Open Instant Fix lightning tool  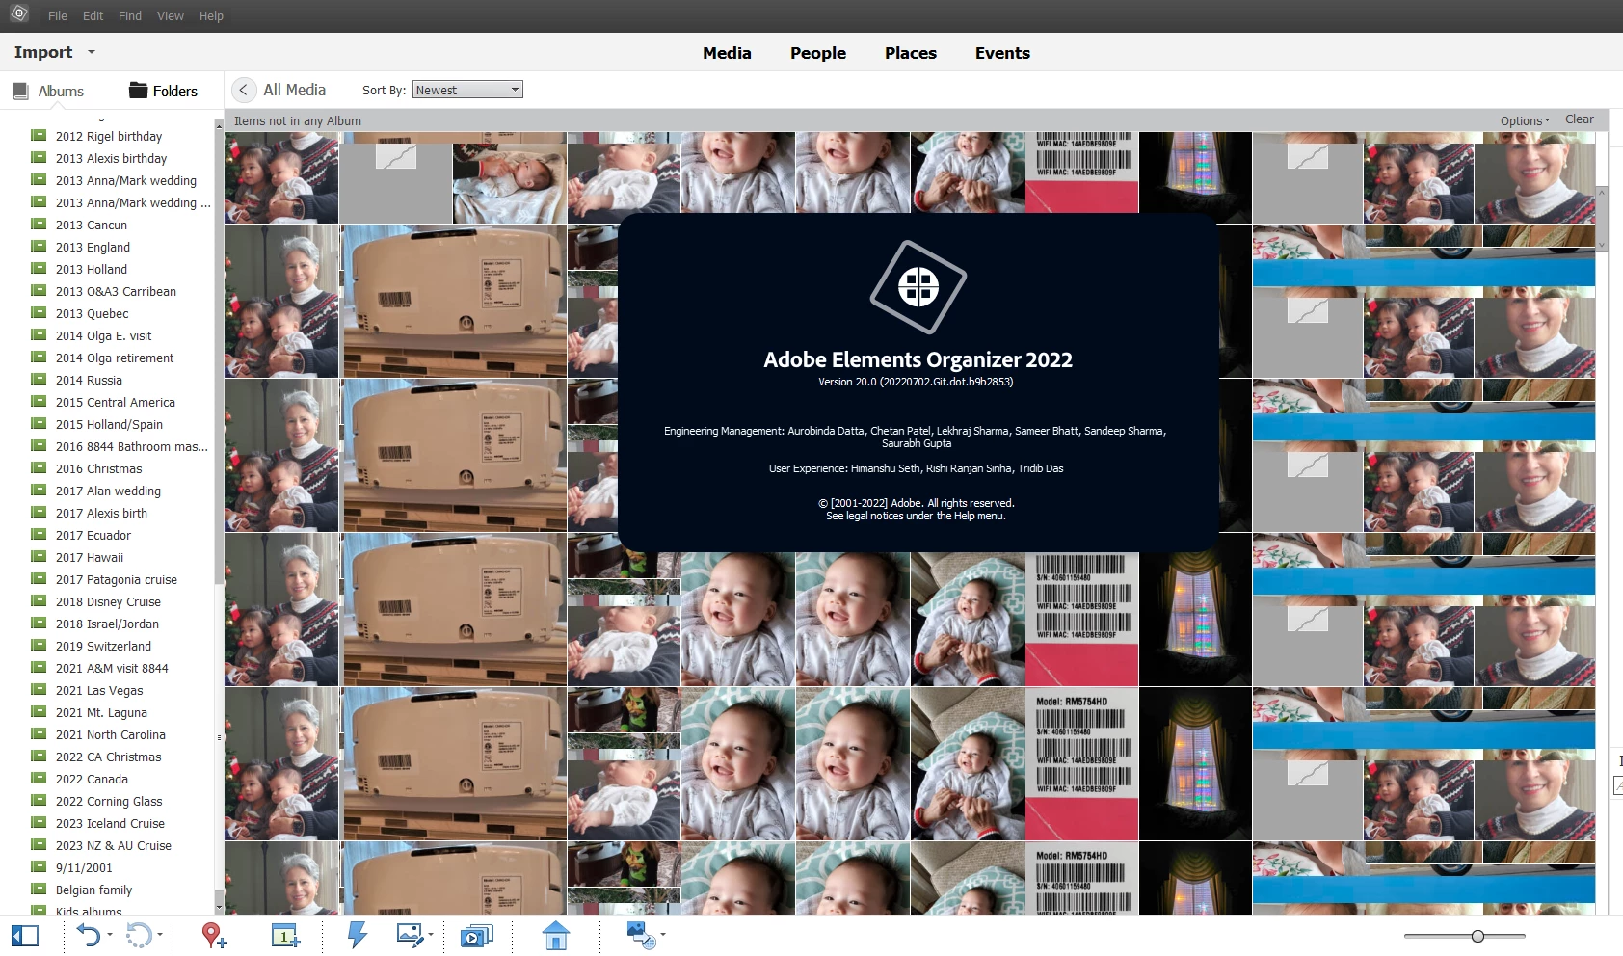coord(357,935)
